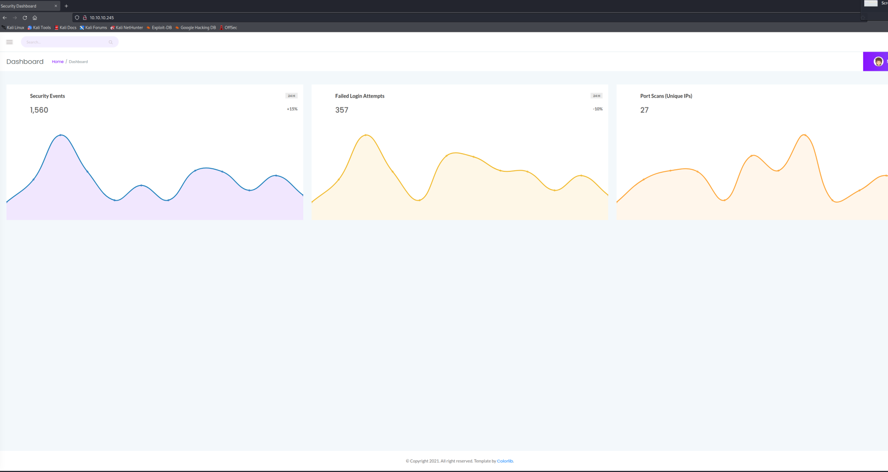Open a new tab with plus icon
This screenshot has height=472, width=888.
pyautogui.click(x=66, y=6)
